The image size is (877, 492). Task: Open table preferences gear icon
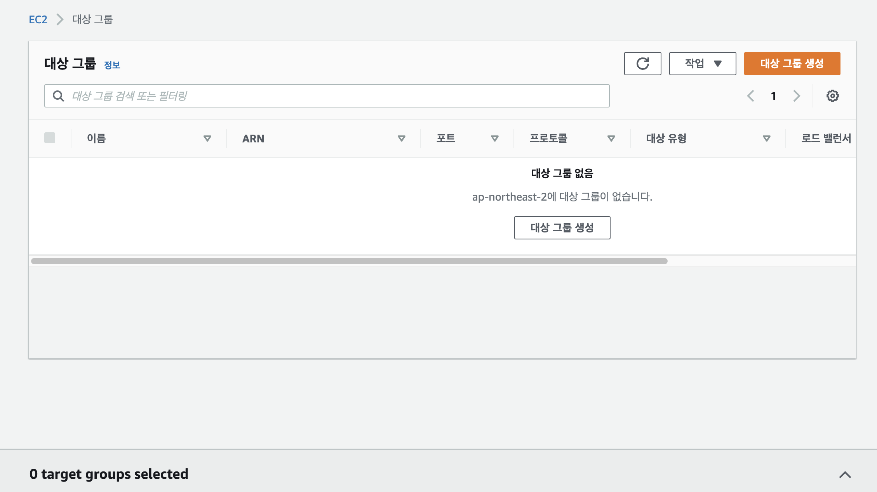pyautogui.click(x=832, y=96)
